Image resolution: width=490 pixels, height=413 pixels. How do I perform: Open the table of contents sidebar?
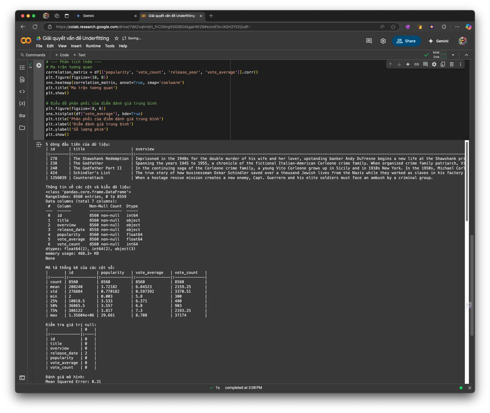(22, 68)
